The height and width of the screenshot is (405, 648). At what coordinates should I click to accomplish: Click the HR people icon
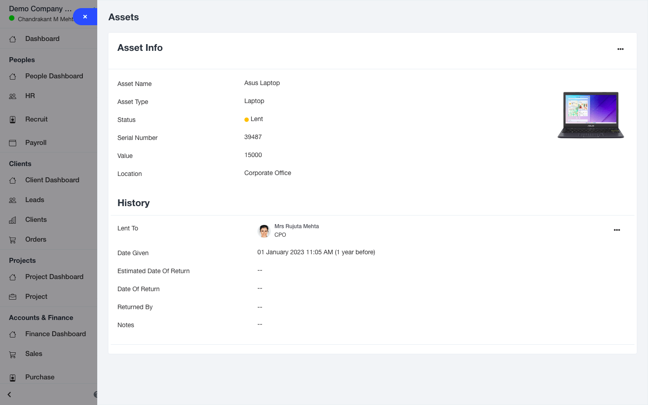tap(13, 96)
